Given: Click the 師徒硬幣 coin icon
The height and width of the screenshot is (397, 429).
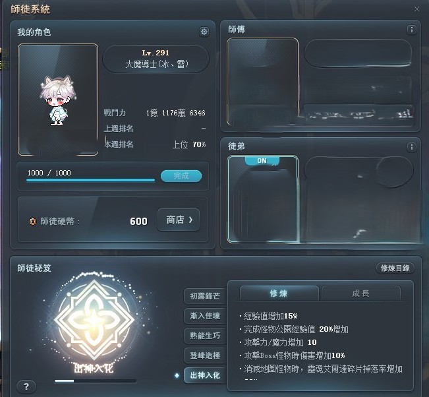Looking at the screenshot, I should tap(33, 221).
